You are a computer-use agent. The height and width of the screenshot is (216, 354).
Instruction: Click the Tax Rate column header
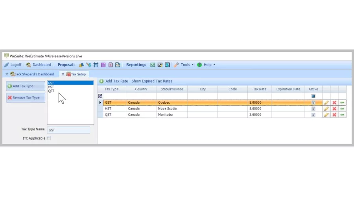(260, 89)
